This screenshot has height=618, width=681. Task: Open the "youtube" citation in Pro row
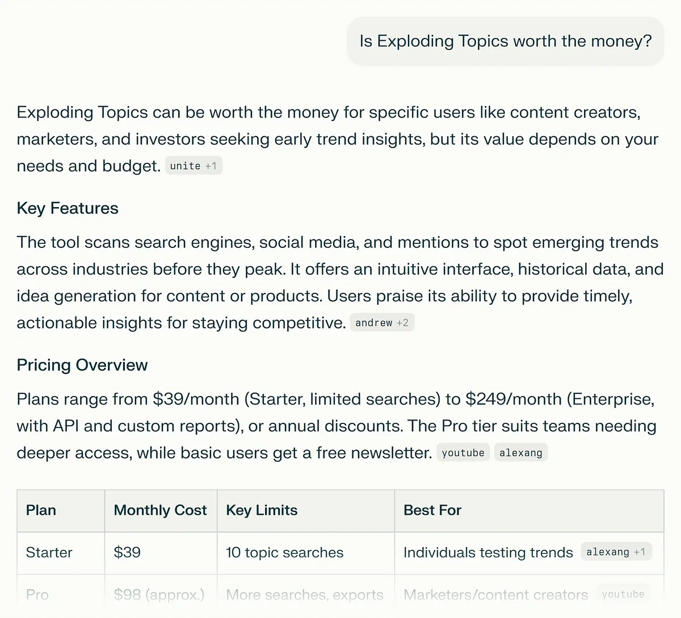click(623, 594)
